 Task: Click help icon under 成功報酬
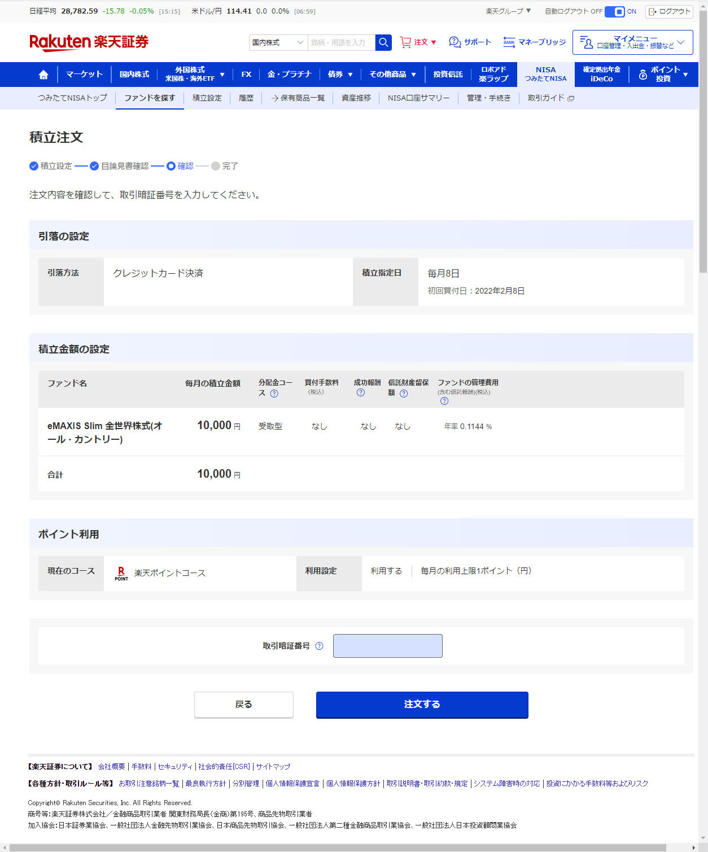pyautogui.click(x=361, y=393)
